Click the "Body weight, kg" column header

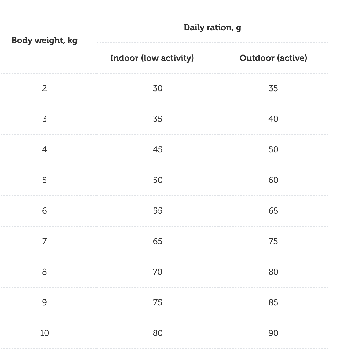click(x=45, y=41)
